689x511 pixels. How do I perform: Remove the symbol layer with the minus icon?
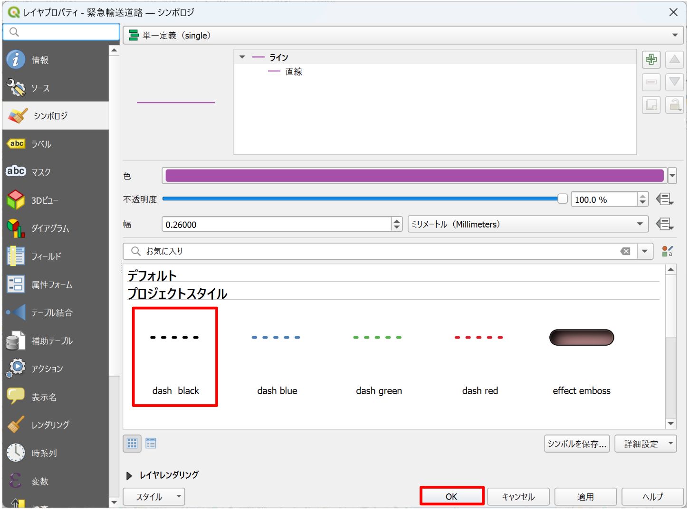[x=651, y=82]
